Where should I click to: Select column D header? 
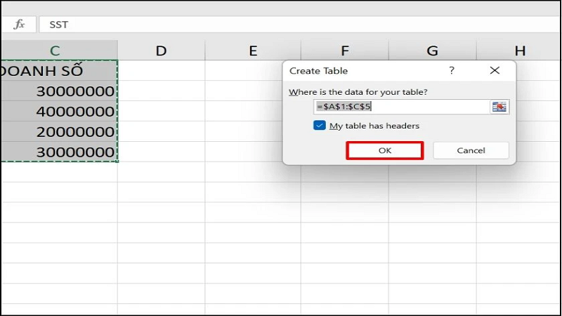point(161,51)
